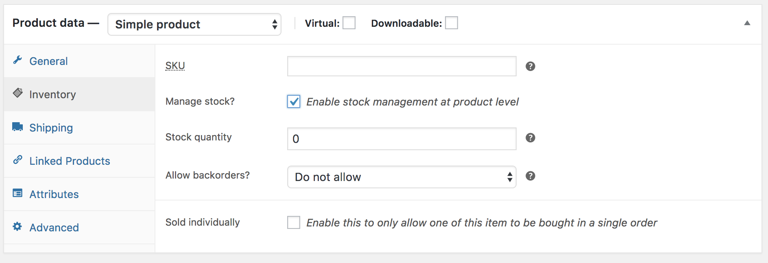This screenshot has height=263, width=768.
Task: Enable the Sold individually checkbox
Action: coord(294,222)
